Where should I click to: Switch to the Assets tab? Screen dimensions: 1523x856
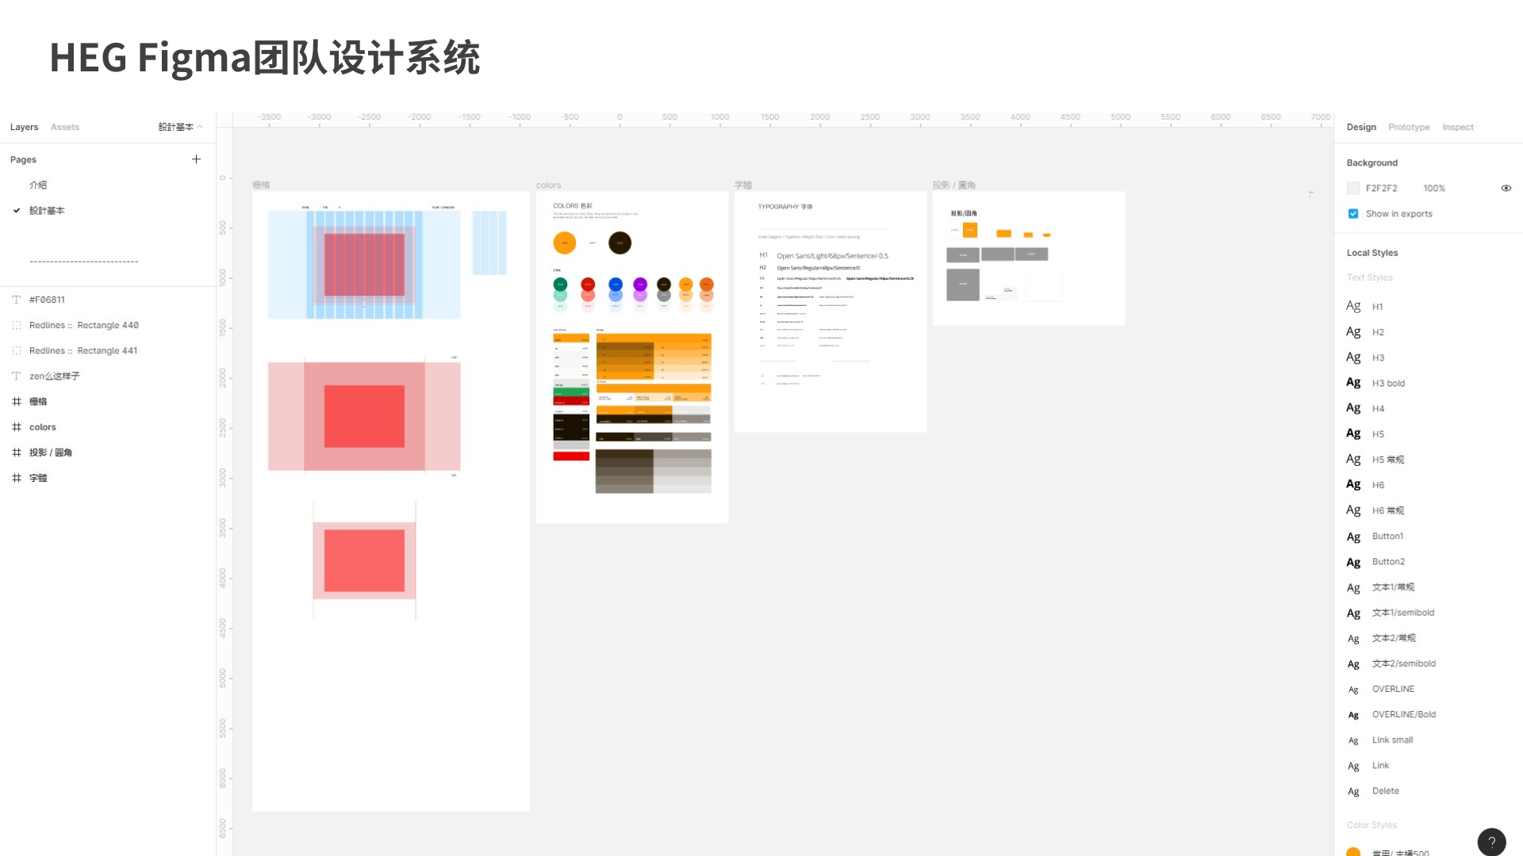pyautogui.click(x=65, y=127)
